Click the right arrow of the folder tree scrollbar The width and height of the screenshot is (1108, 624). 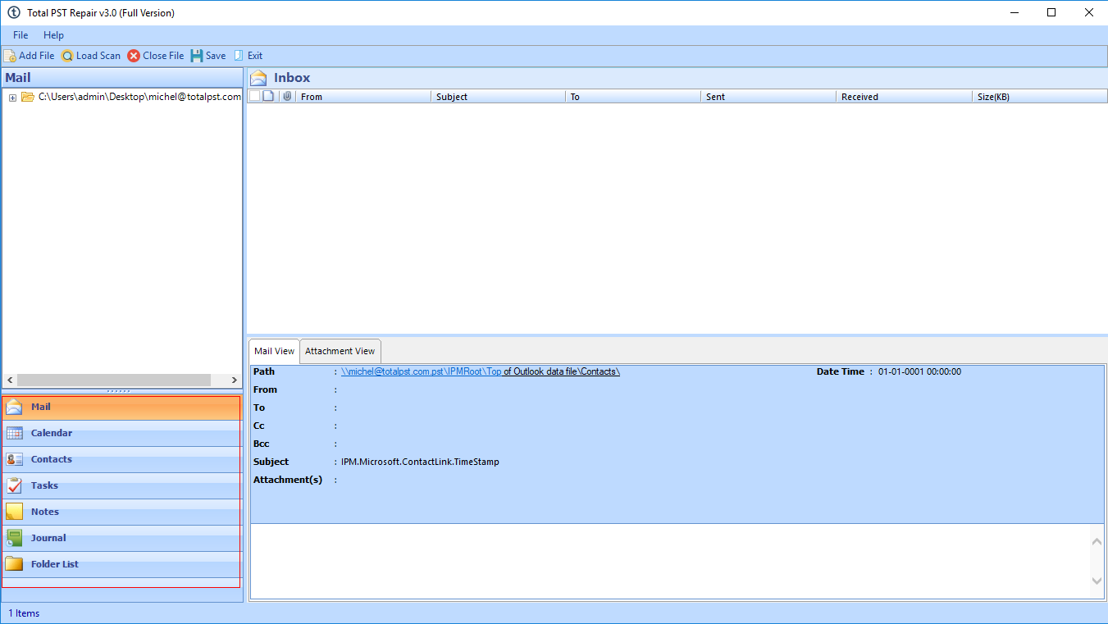click(234, 380)
